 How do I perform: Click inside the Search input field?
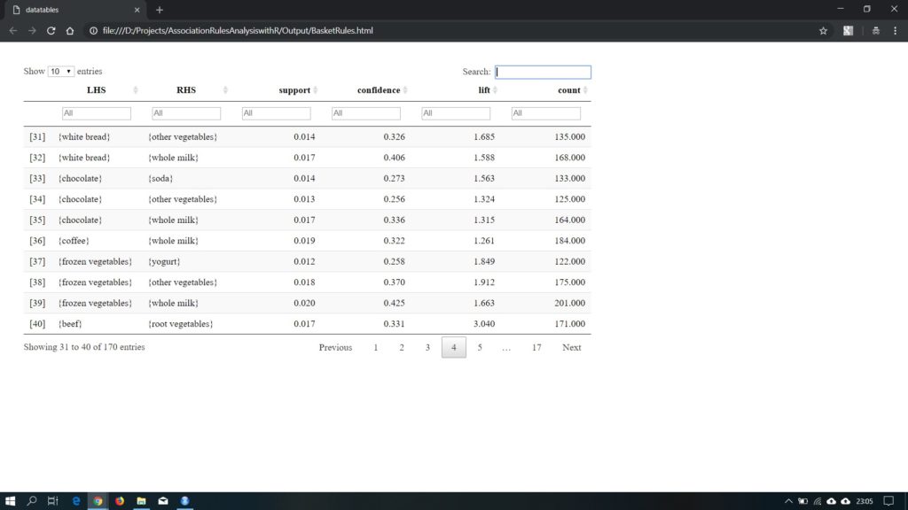[543, 72]
